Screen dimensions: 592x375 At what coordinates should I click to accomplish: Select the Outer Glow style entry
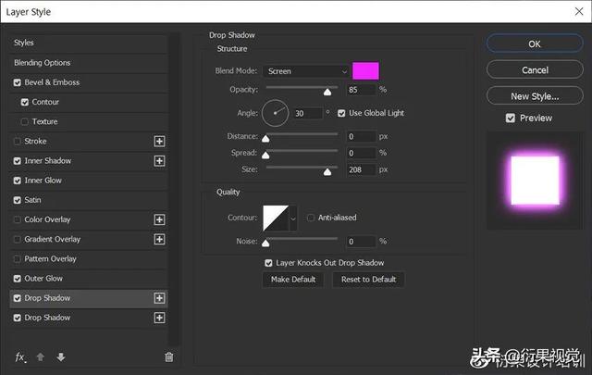(x=43, y=279)
